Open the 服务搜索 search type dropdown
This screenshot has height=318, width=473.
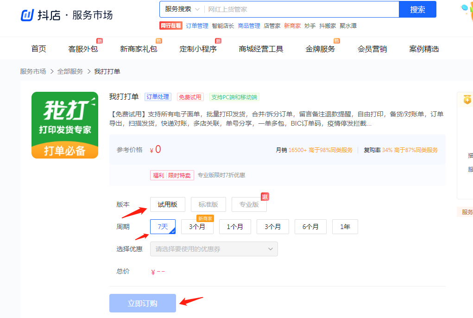pyautogui.click(x=182, y=9)
